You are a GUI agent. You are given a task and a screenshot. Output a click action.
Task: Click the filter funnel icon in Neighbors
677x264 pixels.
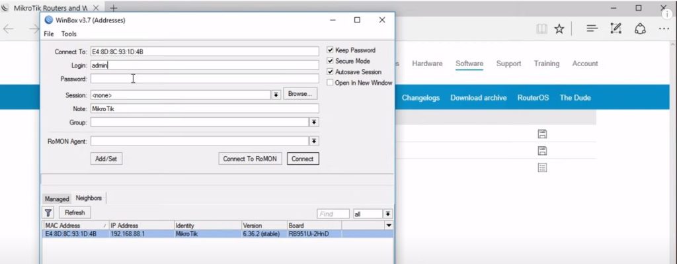[48, 212]
